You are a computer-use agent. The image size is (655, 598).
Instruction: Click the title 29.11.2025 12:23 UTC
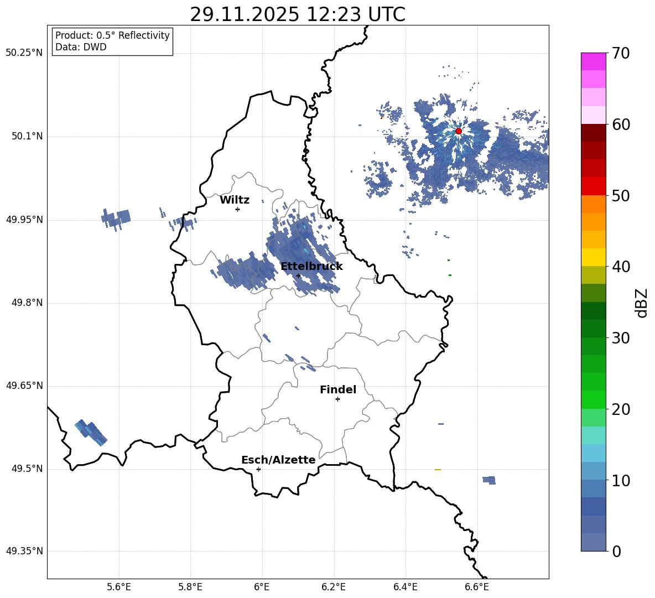(298, 15)
